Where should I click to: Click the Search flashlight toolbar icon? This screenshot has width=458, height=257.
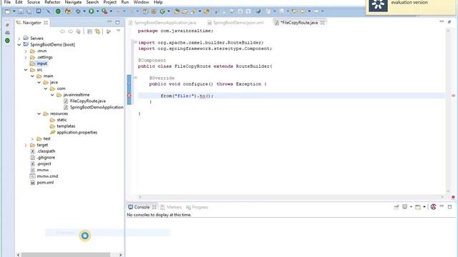point(193,11)
